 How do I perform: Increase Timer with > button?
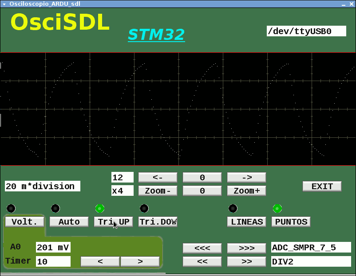[x=140, y=261]
